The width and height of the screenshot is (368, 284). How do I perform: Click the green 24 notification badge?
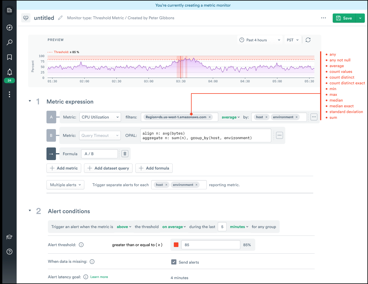tap(9, 81)
